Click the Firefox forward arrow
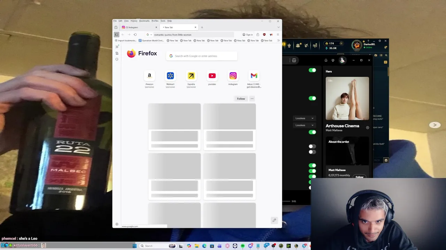446x250 pixels. (x=129, y=35)
